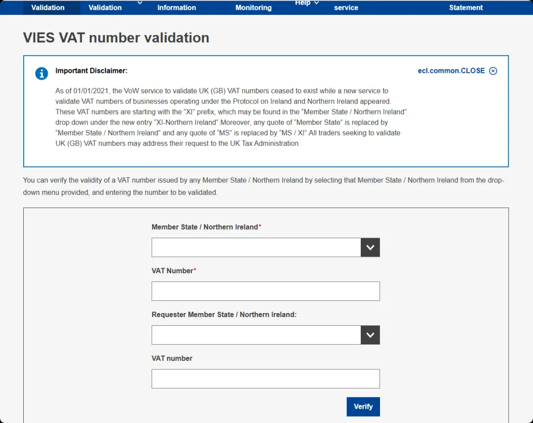Focus the required VAT Number input field
This screenshot has width=533, height=423.
click(x=266, y=291)
